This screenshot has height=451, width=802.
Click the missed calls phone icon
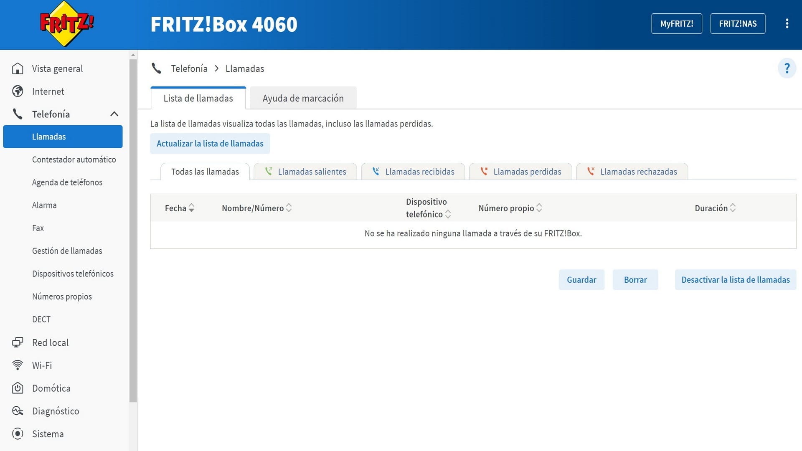pyautogui.click(x=484, y=171)
